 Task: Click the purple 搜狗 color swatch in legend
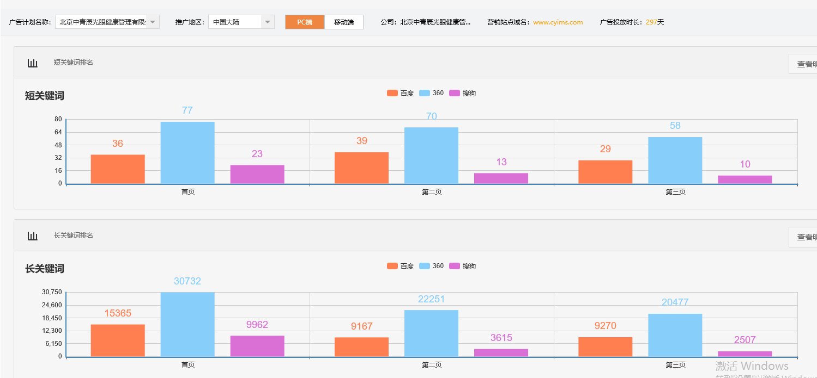(455, 93)
